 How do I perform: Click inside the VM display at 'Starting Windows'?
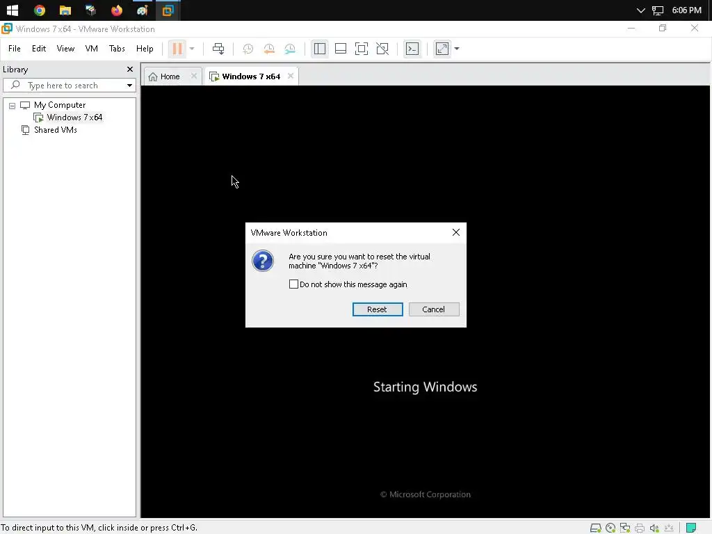(425, 387)
